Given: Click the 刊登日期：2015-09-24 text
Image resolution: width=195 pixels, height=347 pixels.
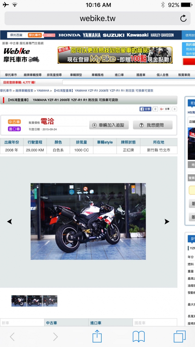Looking at the screenshot, I should (x=43, y=129).
